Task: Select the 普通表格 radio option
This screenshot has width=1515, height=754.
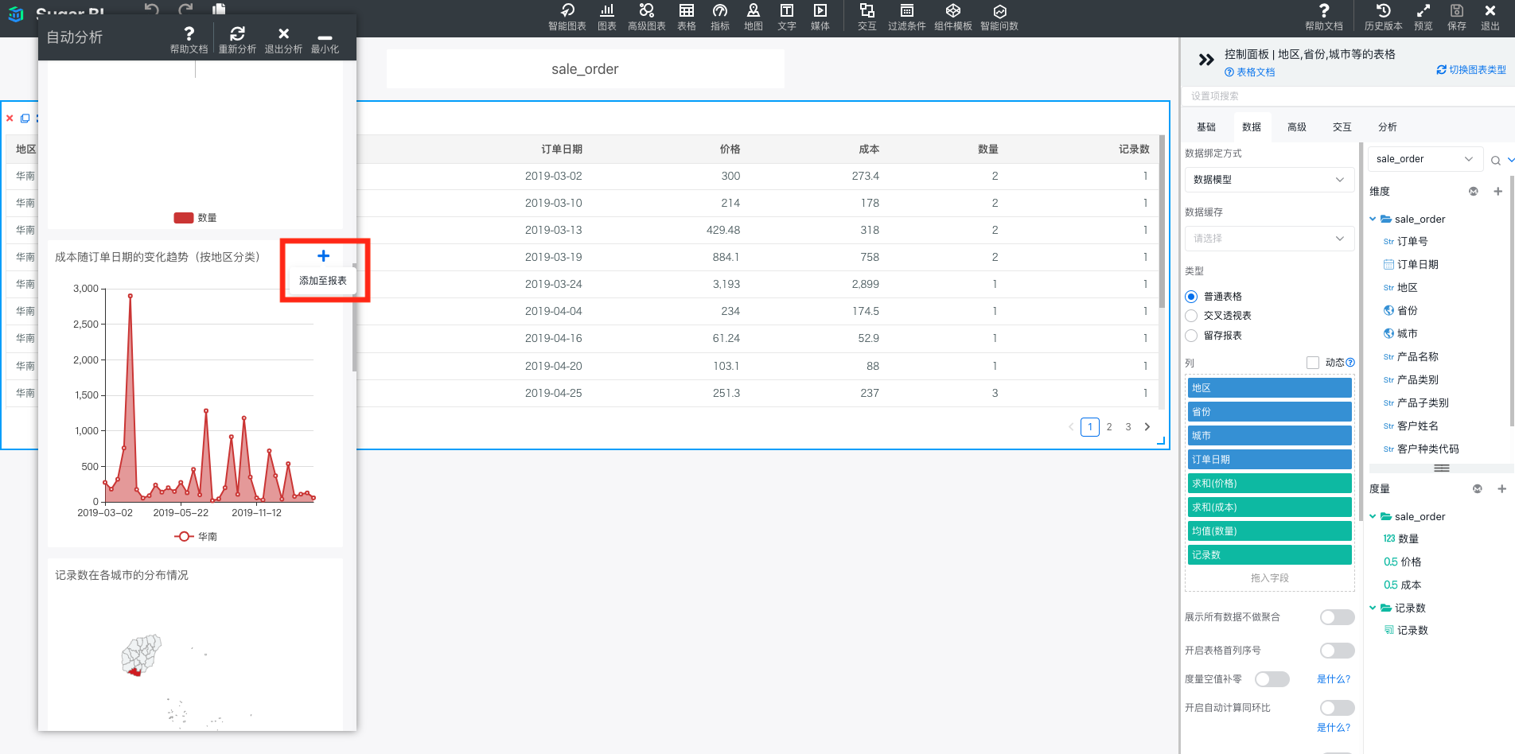Action: [x=1191, y=297]
